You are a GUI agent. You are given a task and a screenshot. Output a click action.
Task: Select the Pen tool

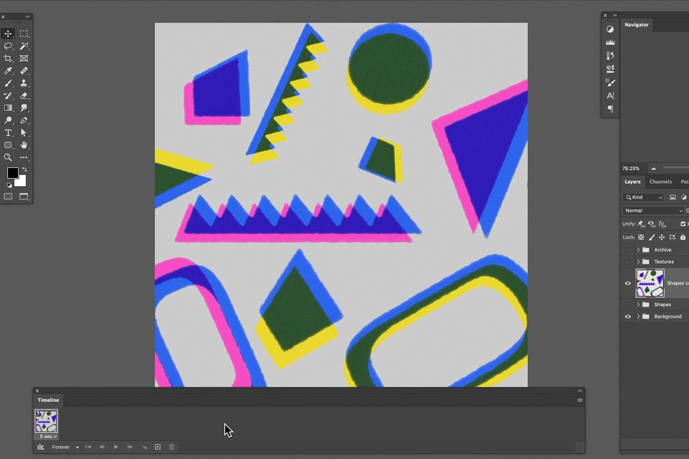click(24, 120)
